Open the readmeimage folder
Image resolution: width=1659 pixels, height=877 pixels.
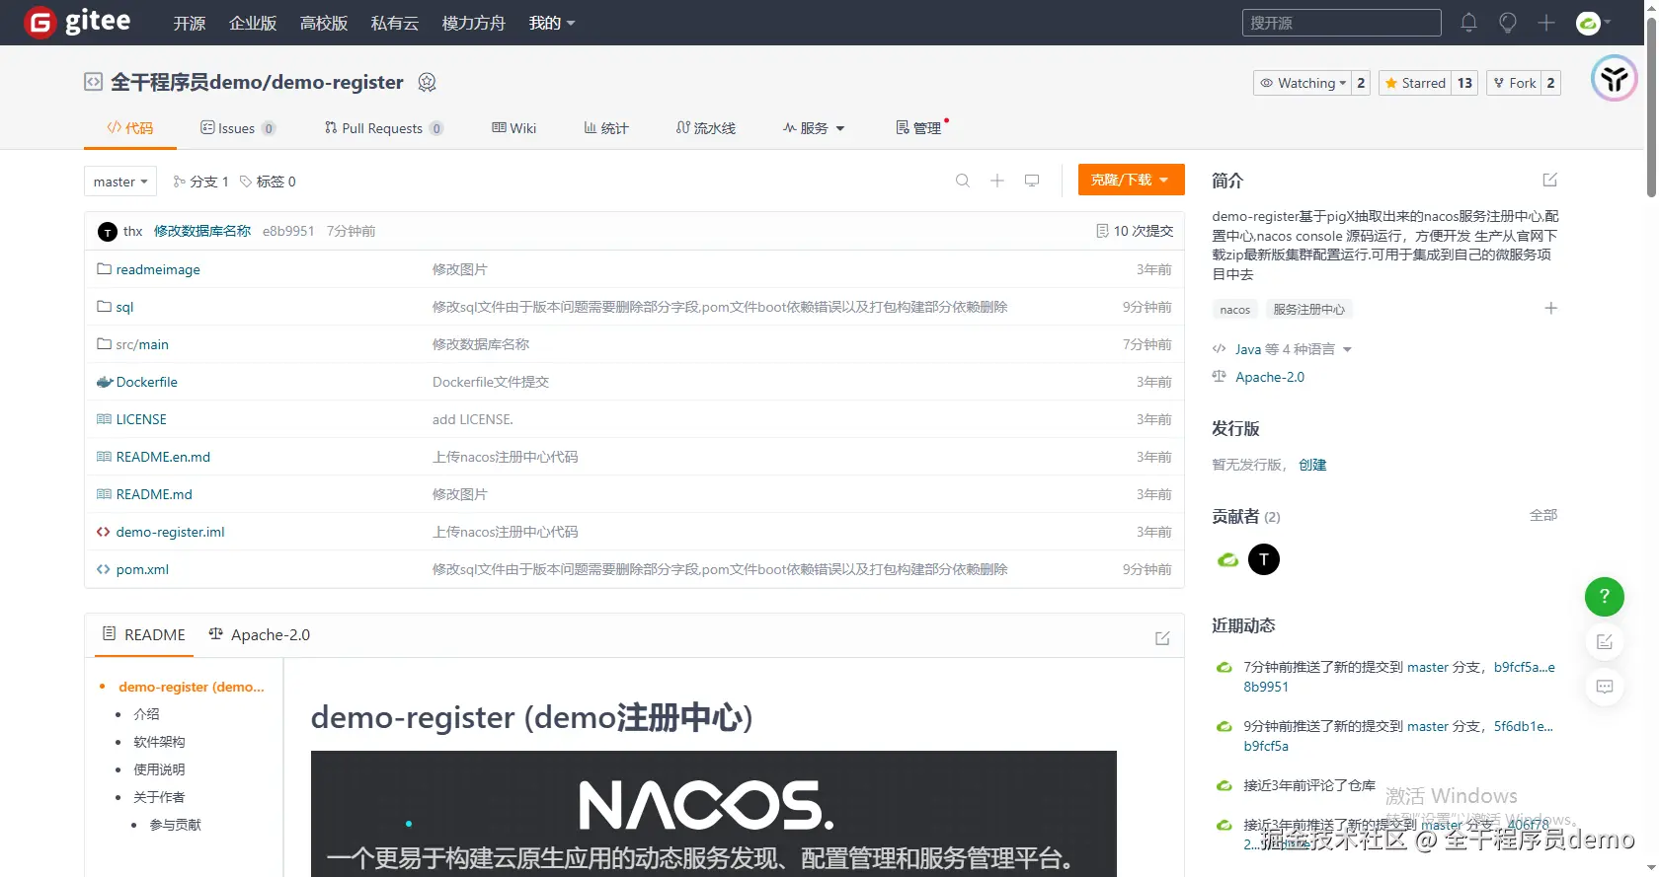click(x=158, y=269)
